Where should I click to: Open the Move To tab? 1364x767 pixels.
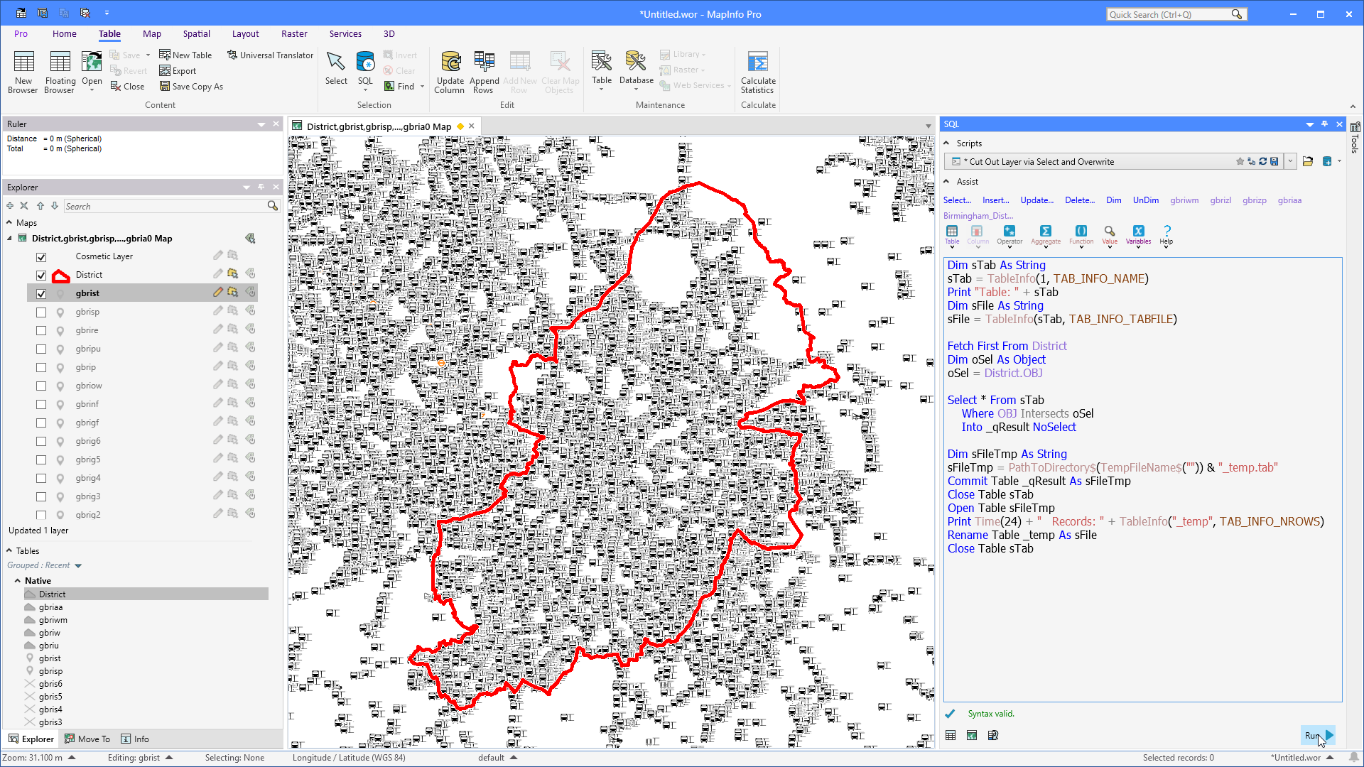87,739
